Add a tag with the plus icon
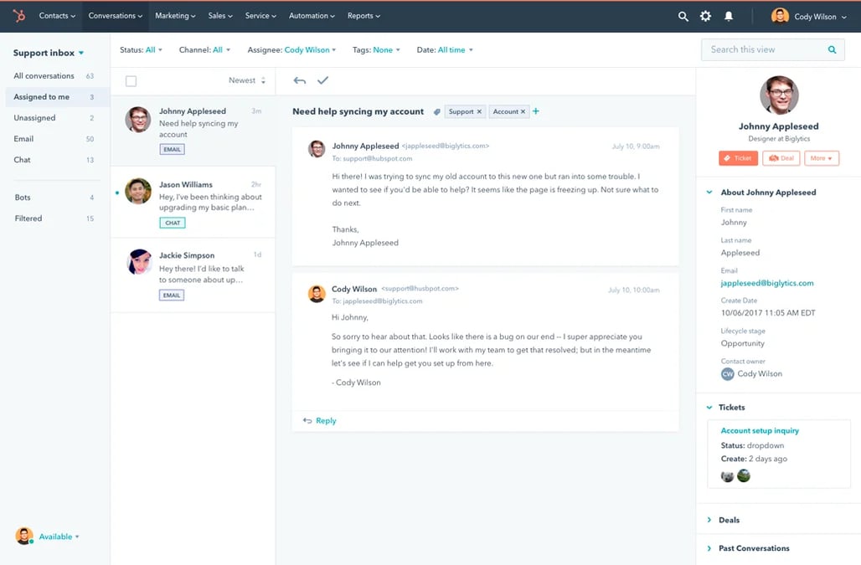Viewport: 861px width, 565px height. click(536, 111)
